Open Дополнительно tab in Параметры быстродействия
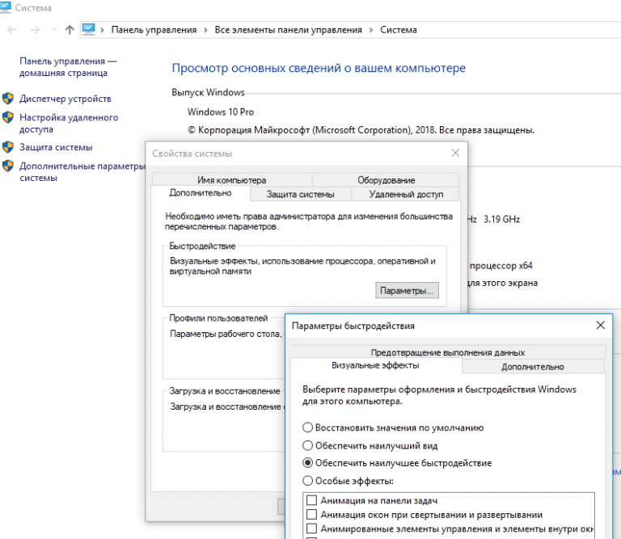Screen dimensions: 621x539 533,366
